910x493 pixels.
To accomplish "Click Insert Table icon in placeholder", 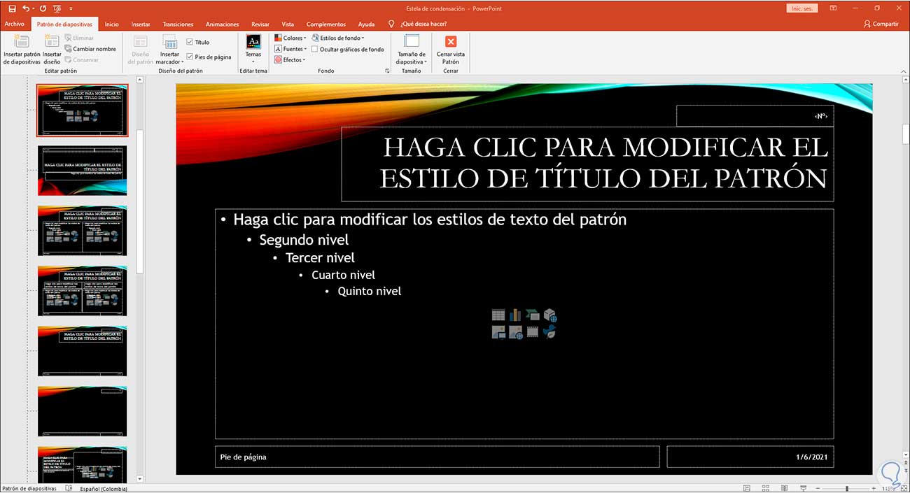I will (498, 315).
